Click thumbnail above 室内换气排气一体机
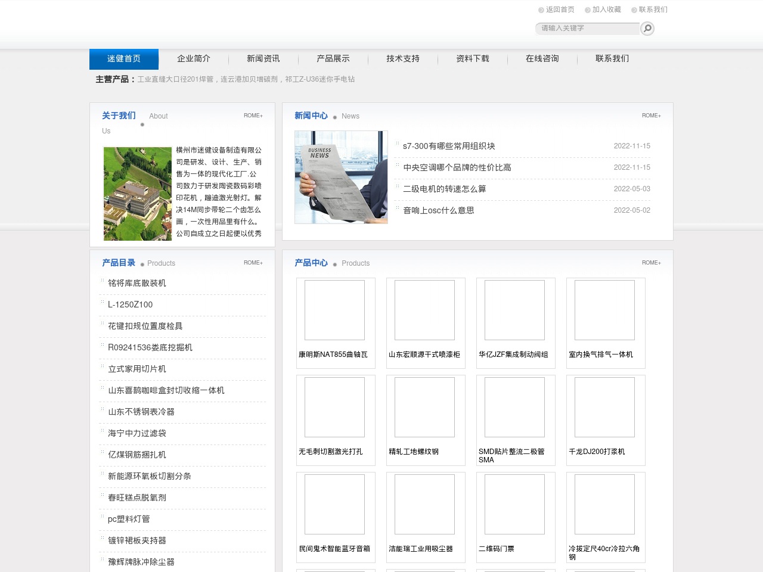Screen dimensions: 763x572 [x=604, y=310]
